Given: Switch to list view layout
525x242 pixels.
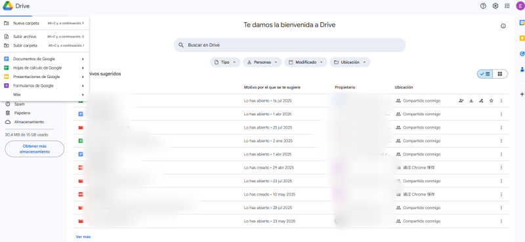Looking at the screenshot, I should coord(485,74).
